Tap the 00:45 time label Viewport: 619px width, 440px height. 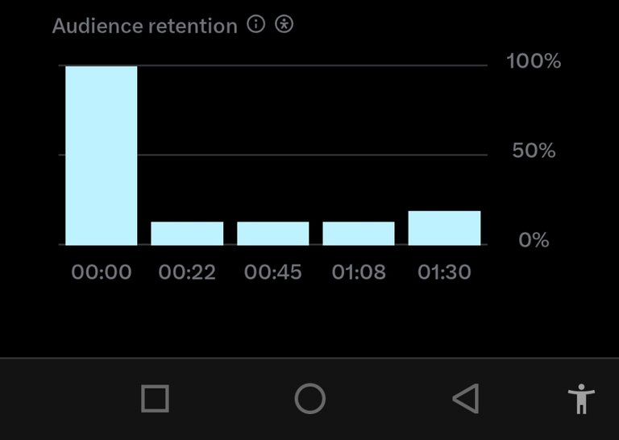point(273,272)
